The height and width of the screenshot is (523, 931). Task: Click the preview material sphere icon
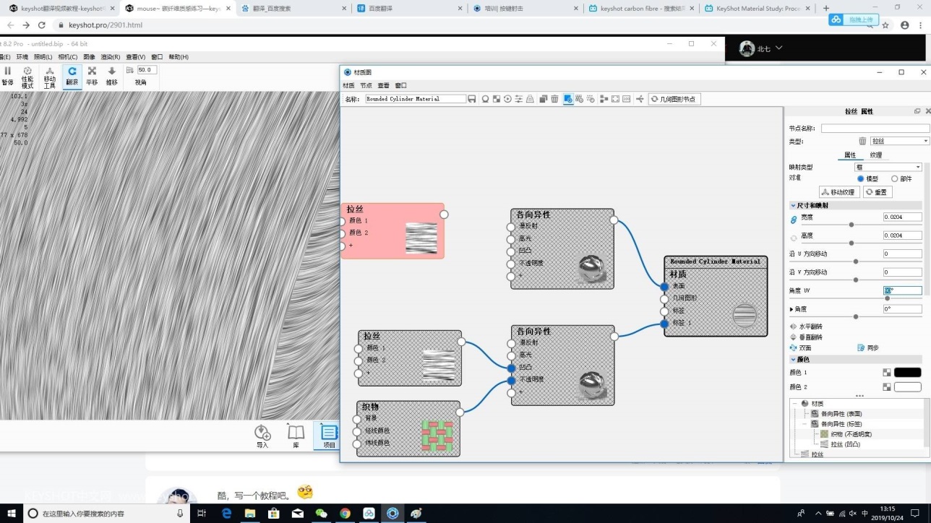tap(486, 99)
